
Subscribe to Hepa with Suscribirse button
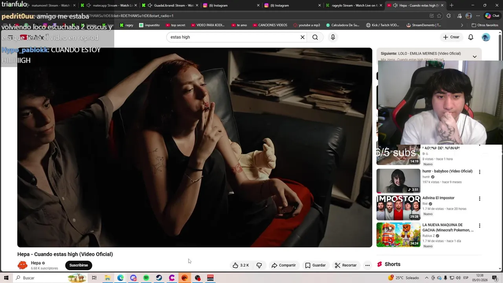click(x=79, y=265)
